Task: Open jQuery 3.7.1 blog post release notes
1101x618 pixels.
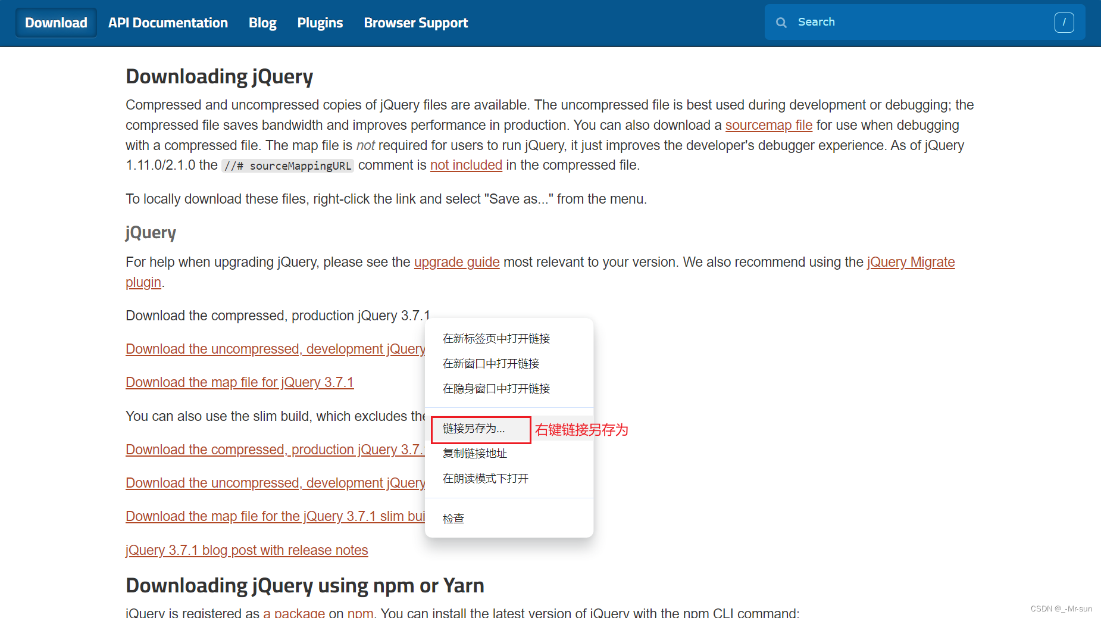Action: point(247,550)
